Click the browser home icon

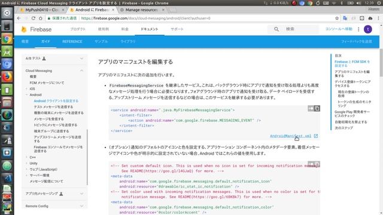[x=41, y=19]
